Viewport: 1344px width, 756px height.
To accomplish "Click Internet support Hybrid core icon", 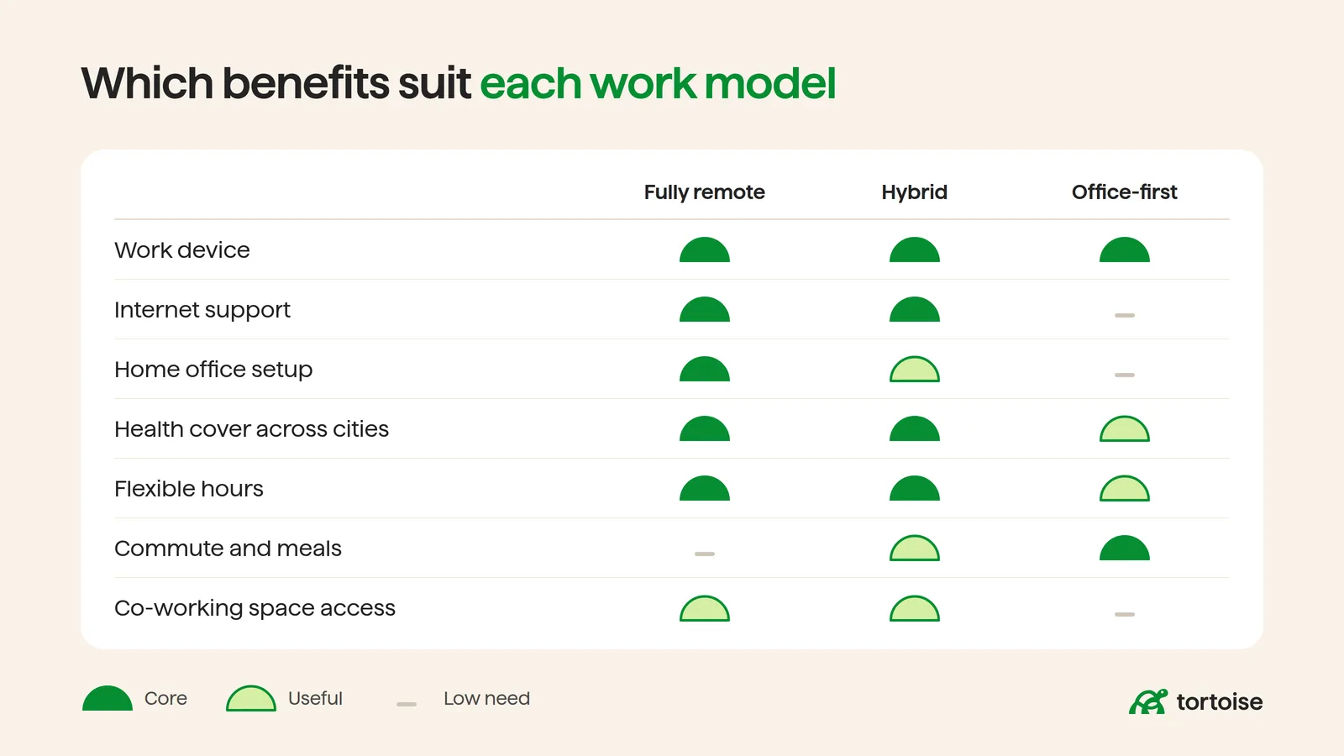I will coord(915,309).
